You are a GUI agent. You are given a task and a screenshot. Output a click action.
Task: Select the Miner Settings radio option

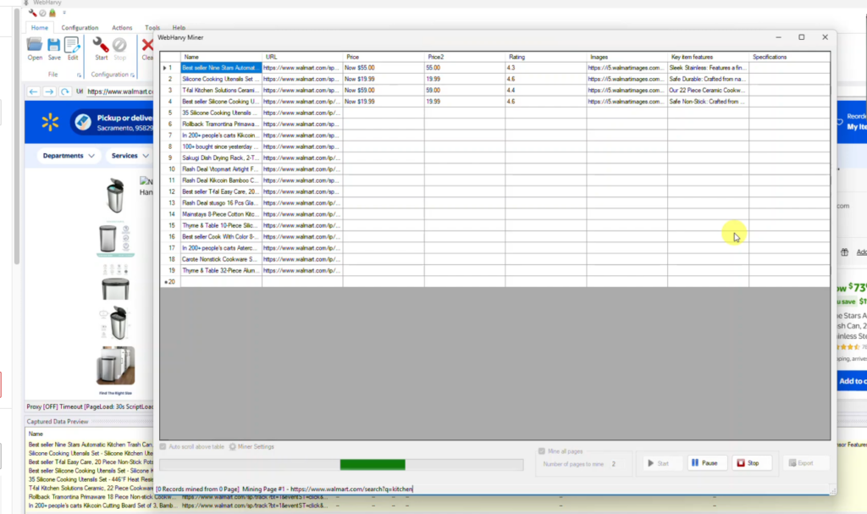[234, 446]
